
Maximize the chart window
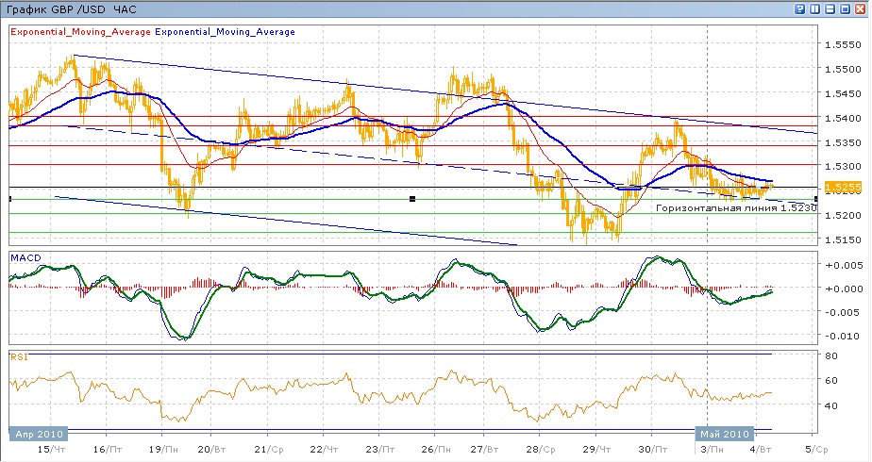847,8
